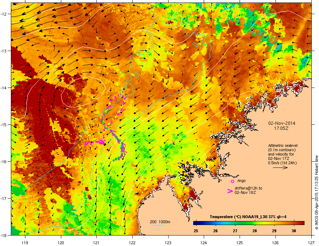Click the 'drifters@12h to' legend label
This screenshot has width=319, height=246.
(x=248, y=188)
